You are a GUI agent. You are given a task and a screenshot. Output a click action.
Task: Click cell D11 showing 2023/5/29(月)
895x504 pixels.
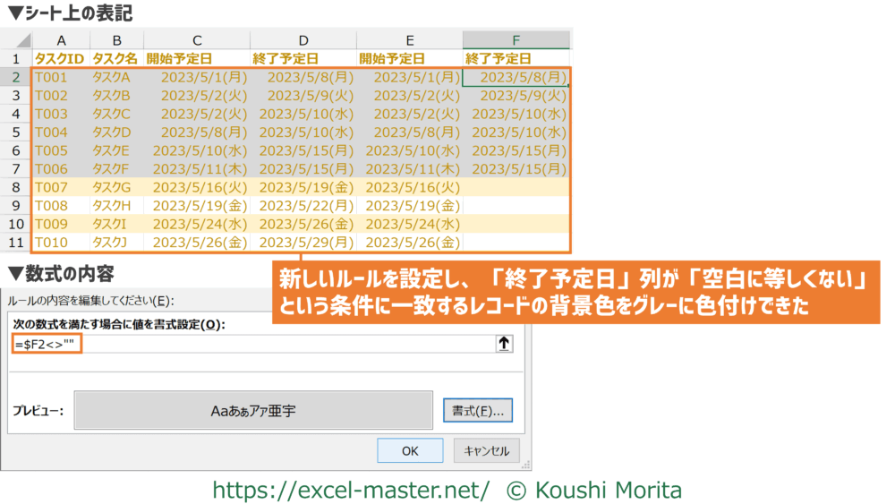[x=303, y=243]
